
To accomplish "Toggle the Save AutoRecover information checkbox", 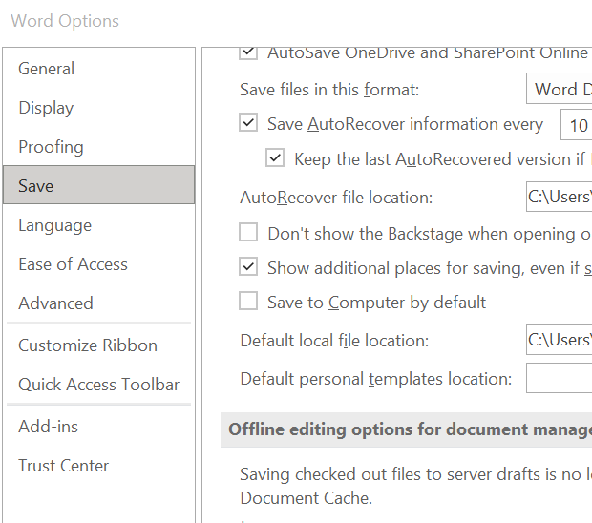I will pyautogui.click(x=248, y=124).
